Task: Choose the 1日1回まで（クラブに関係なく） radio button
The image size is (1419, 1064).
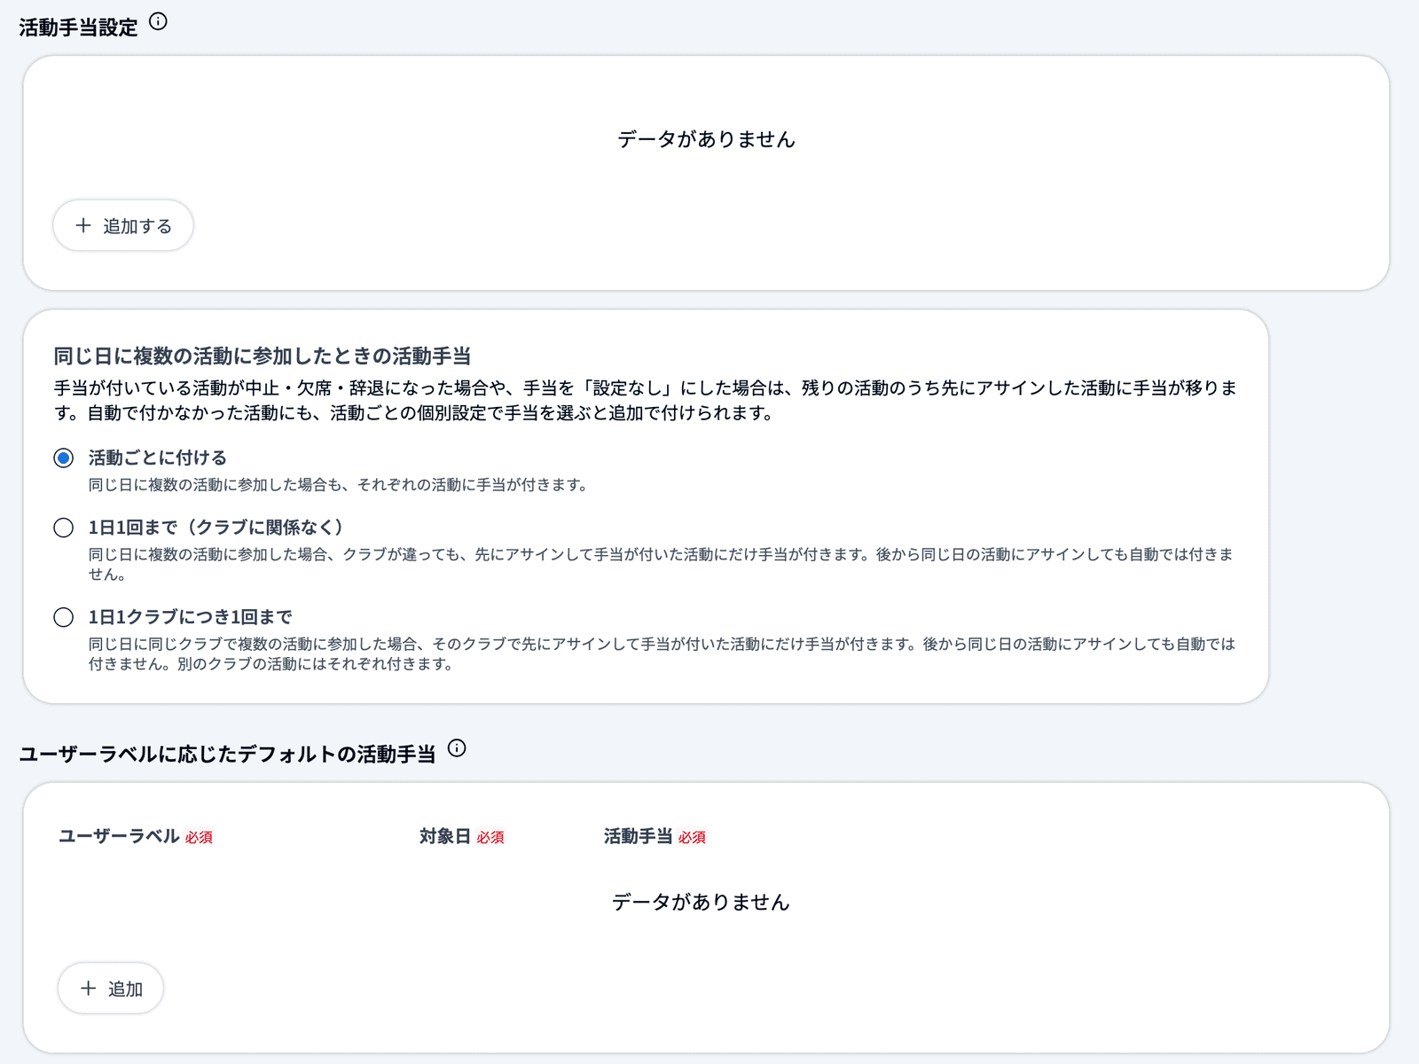Action: 64,528
